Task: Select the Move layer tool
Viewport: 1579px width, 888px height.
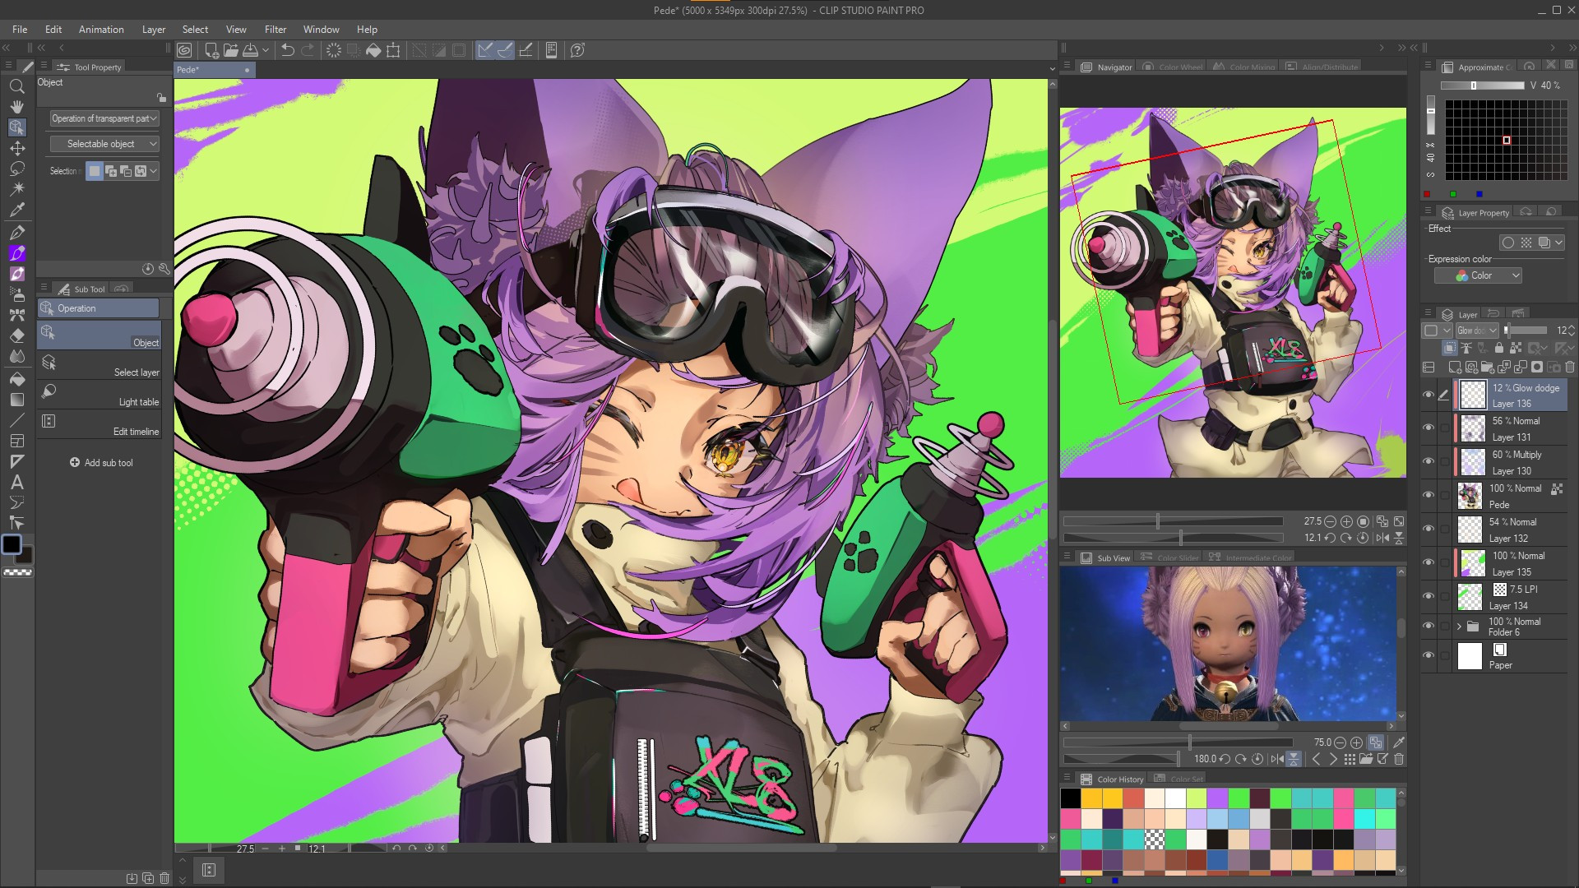Action: coord(16,148)
